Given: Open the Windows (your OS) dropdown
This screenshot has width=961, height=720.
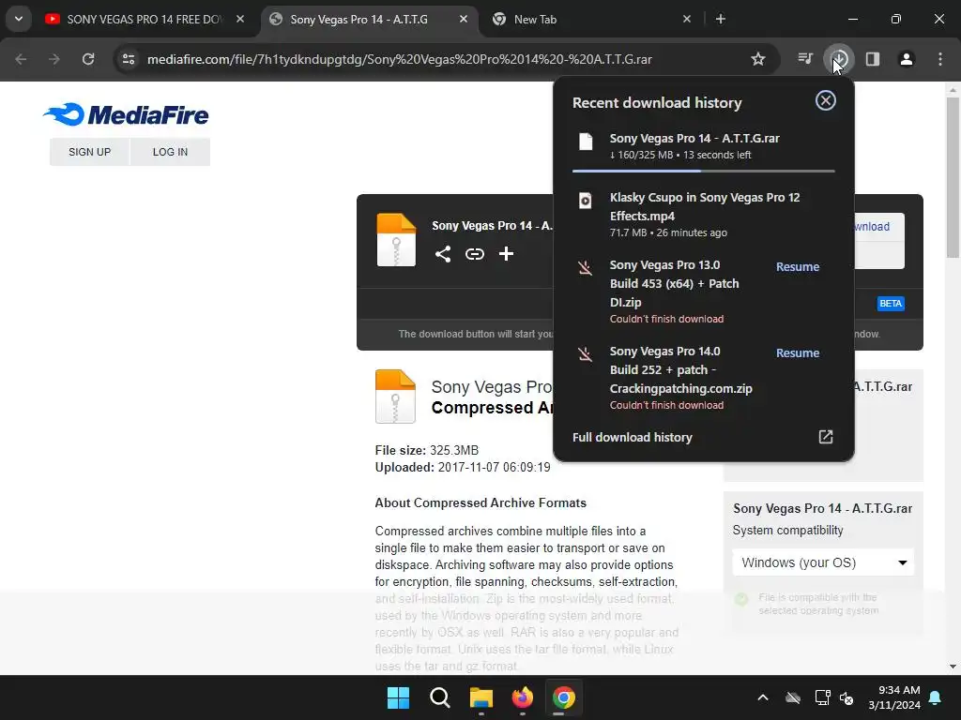Looking at the screenshot, I should [823, 562].
